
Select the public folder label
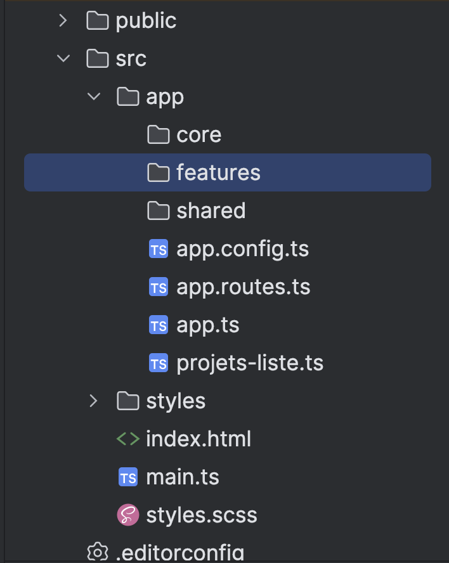click(x=146, y=21)
